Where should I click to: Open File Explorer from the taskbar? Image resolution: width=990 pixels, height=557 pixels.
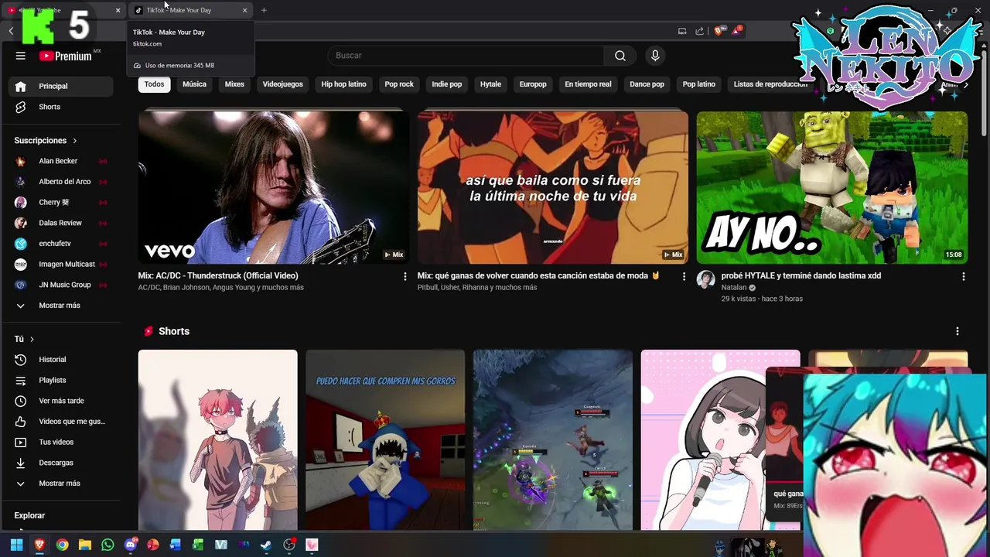coord(85,545)
